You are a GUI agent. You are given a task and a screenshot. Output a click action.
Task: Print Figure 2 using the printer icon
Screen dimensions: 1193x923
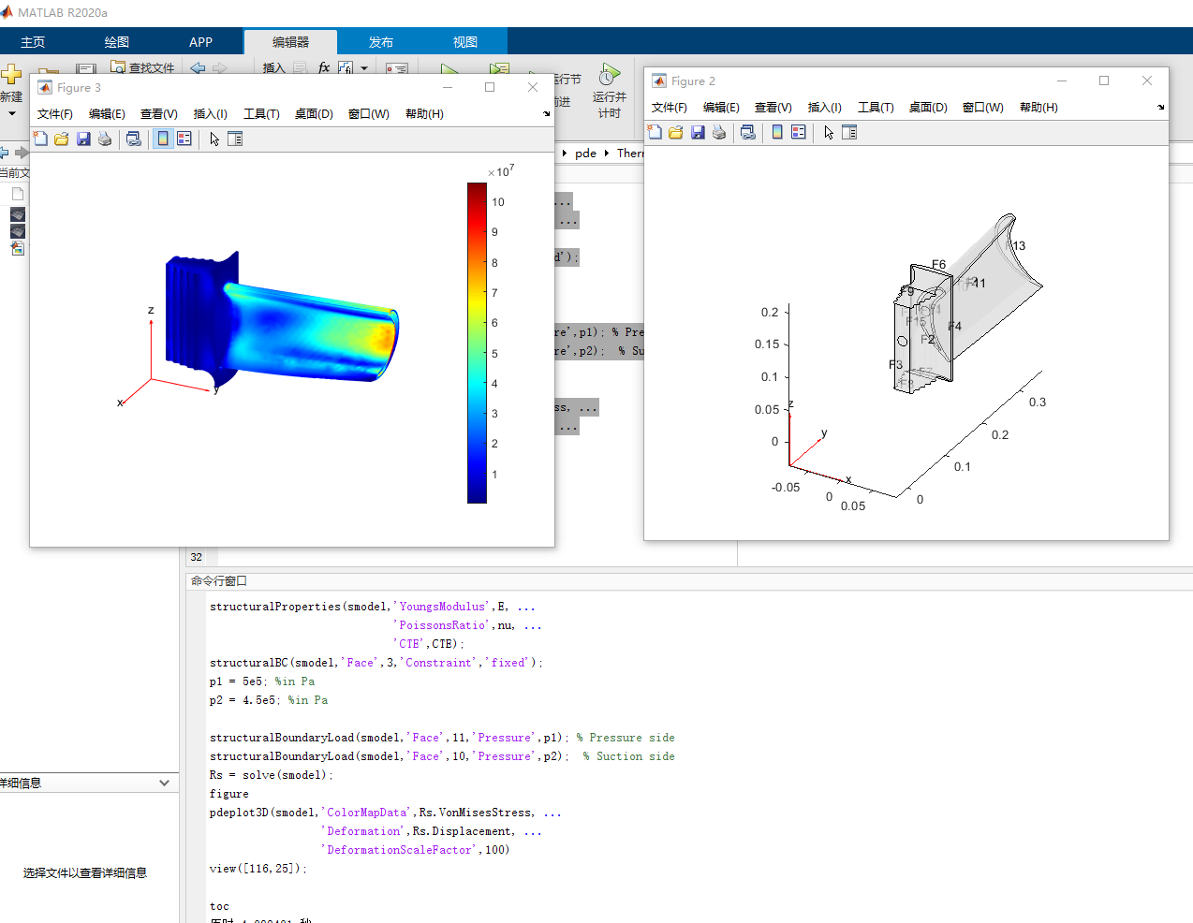[x=719, y=132]
